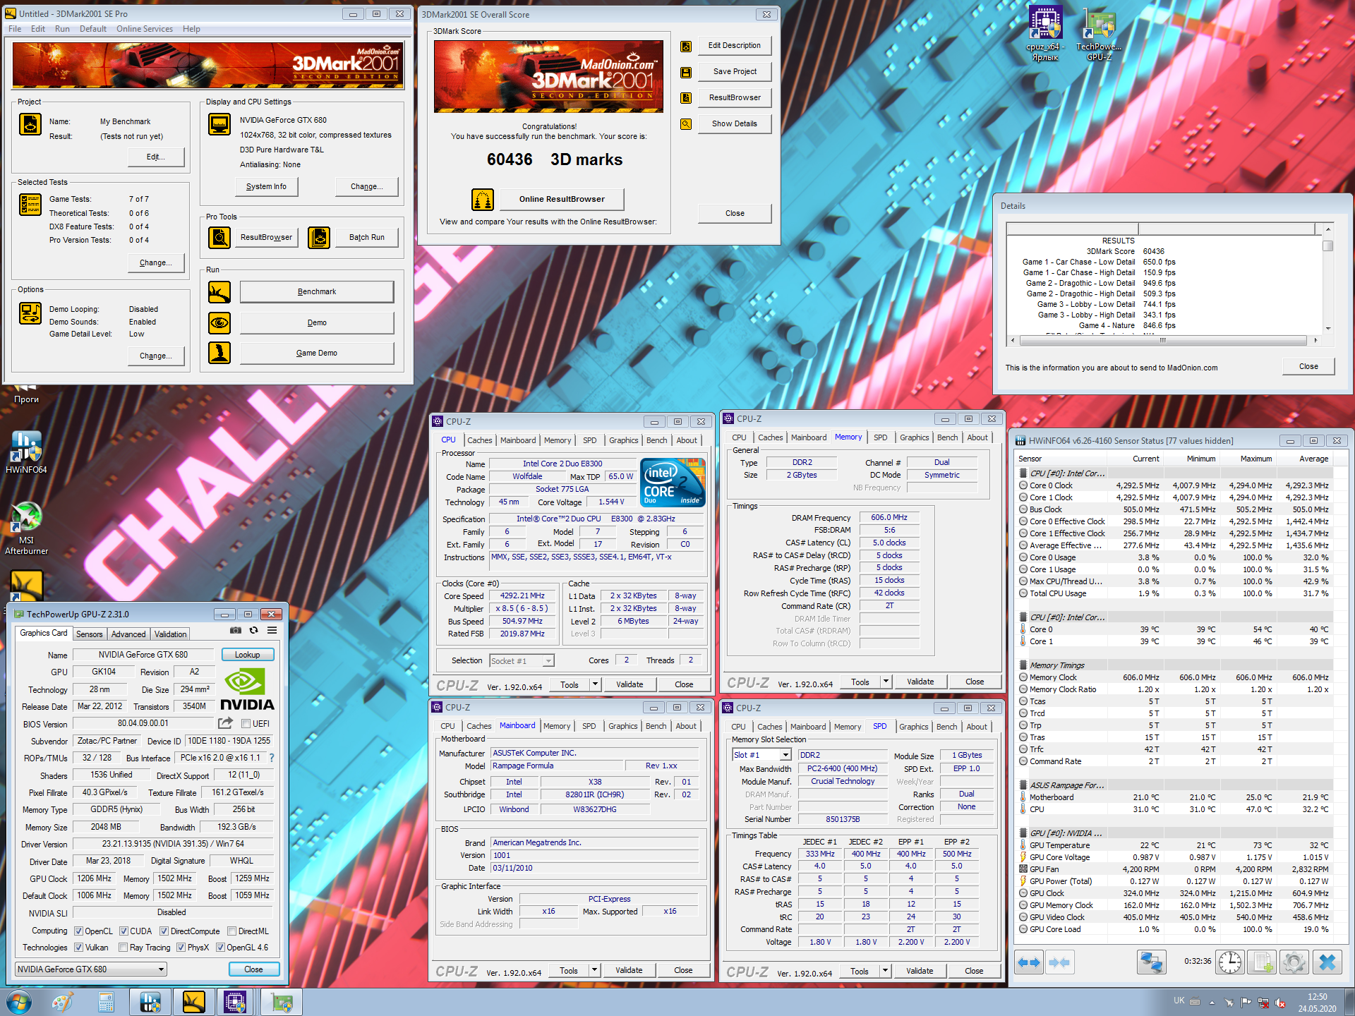Open the GPU-Z hamburger menu icon
1355x1016 pixels.
click(x=272, y=630)
